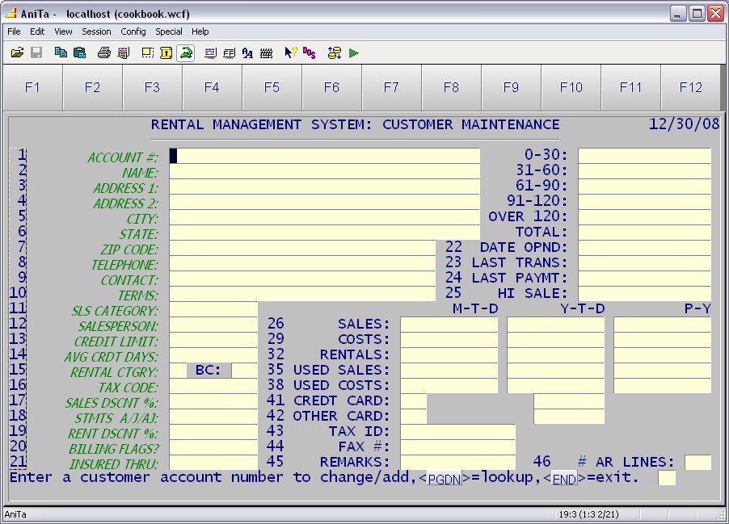Toggle the highlighted green toolbar icon

[186, 52]
